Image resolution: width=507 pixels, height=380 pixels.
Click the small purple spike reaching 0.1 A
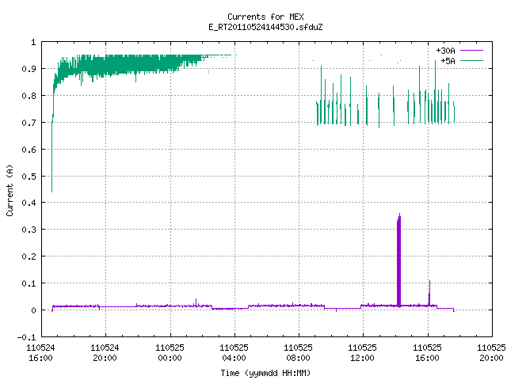(429, 292)
